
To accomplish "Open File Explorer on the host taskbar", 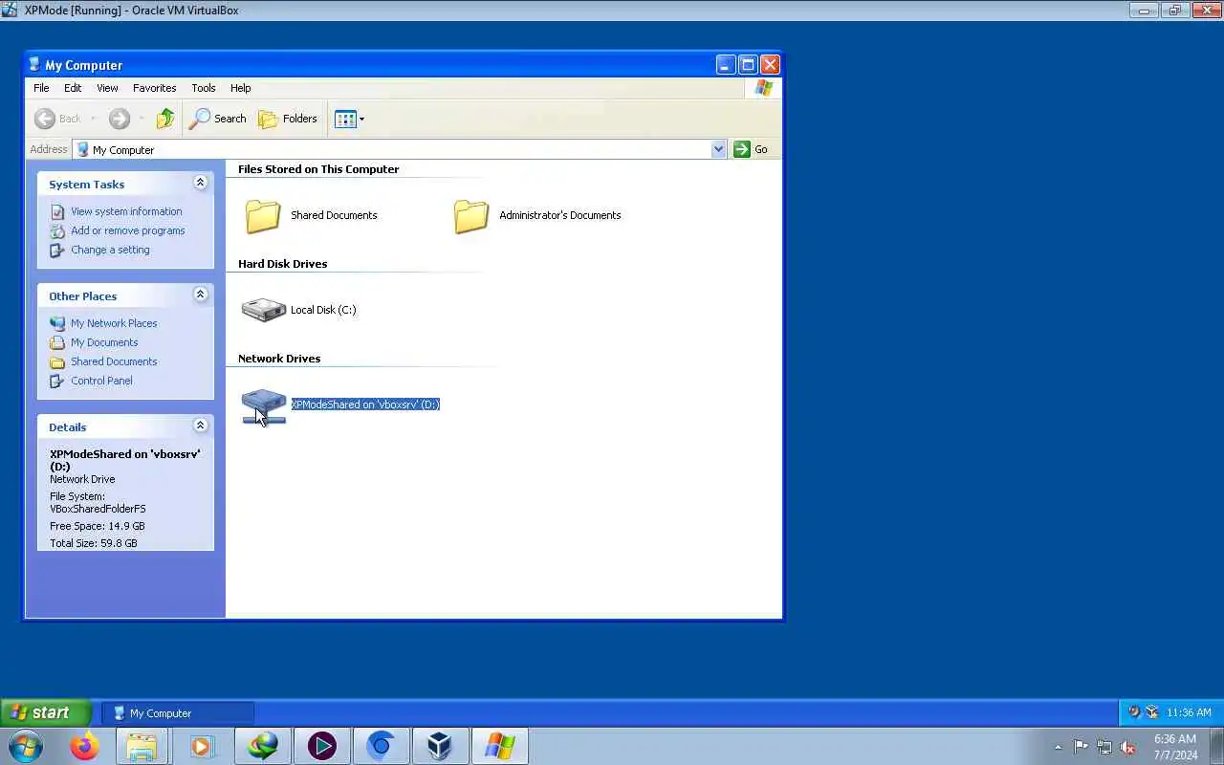I will (142, 746).
